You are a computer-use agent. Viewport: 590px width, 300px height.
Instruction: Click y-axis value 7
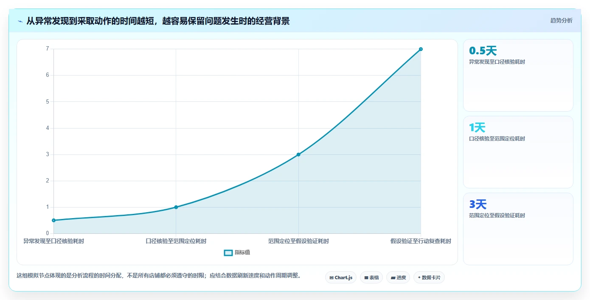click(x=48, y=49)
